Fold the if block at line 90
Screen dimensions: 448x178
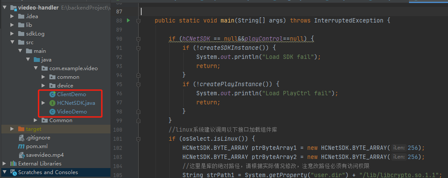click(x=139, y=39)
